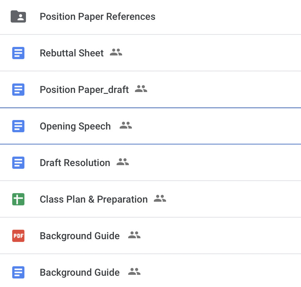Open the Position Paper References folder

click(97, 16)
